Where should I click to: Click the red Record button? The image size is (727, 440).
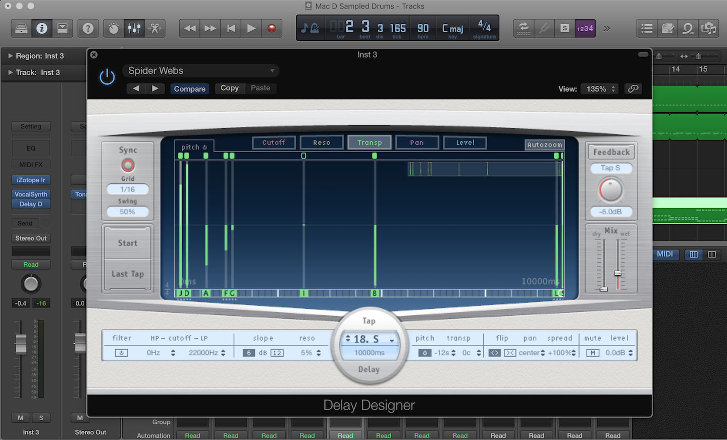pos(272,28)
